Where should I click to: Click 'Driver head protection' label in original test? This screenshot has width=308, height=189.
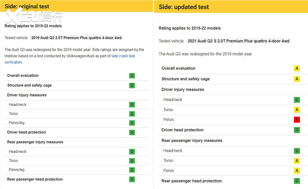pyautogui.click(x=27, y=132)
